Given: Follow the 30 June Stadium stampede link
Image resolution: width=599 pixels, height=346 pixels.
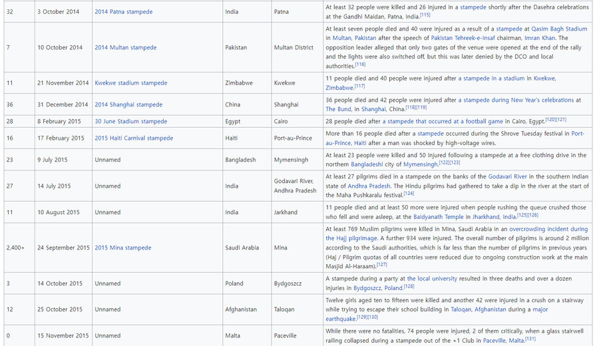Looking at the screenshot, I should (x=130, y=122).
